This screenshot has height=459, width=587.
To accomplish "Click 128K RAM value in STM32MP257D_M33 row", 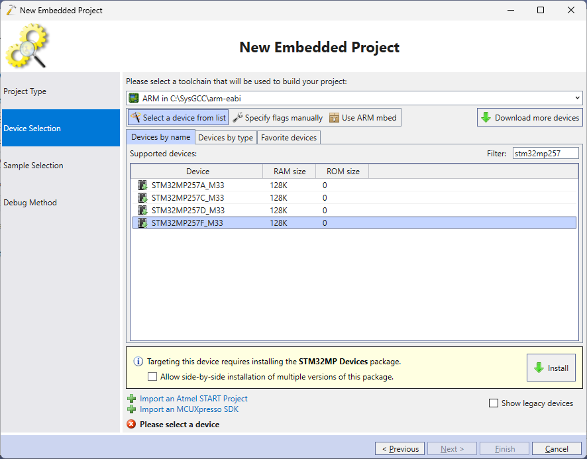I will (278, 211).
